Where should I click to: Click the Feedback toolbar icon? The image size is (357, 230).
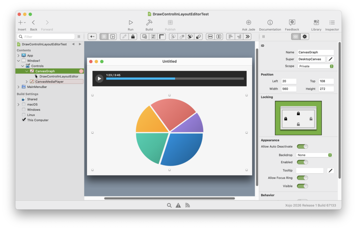[x=292, y=23]
